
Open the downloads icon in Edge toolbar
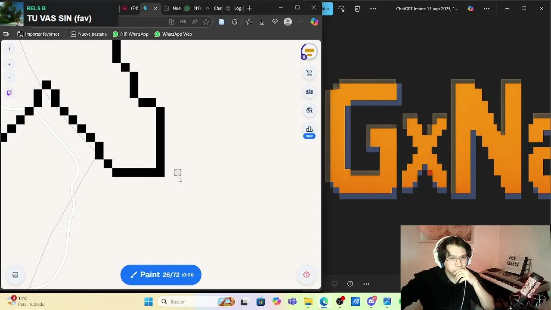[262, 22]
